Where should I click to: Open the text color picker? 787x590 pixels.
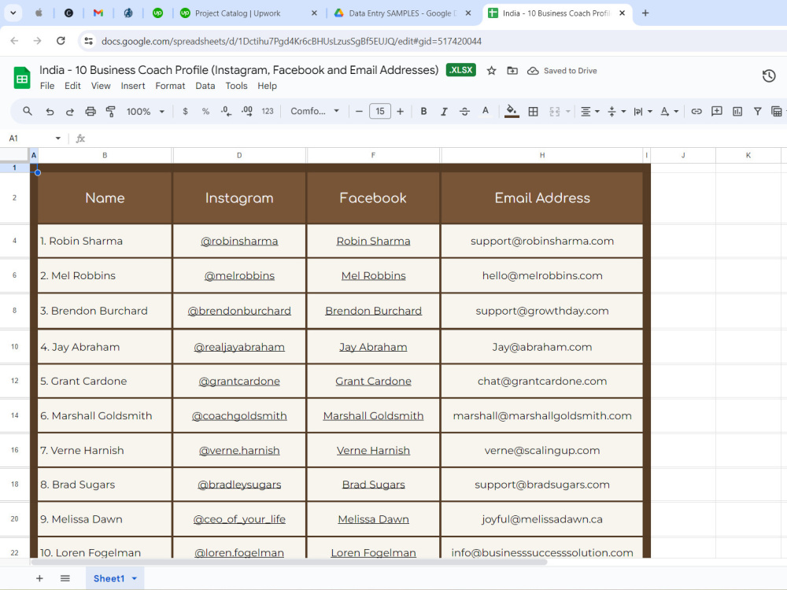pyautogui.click(x=486, y=112)
